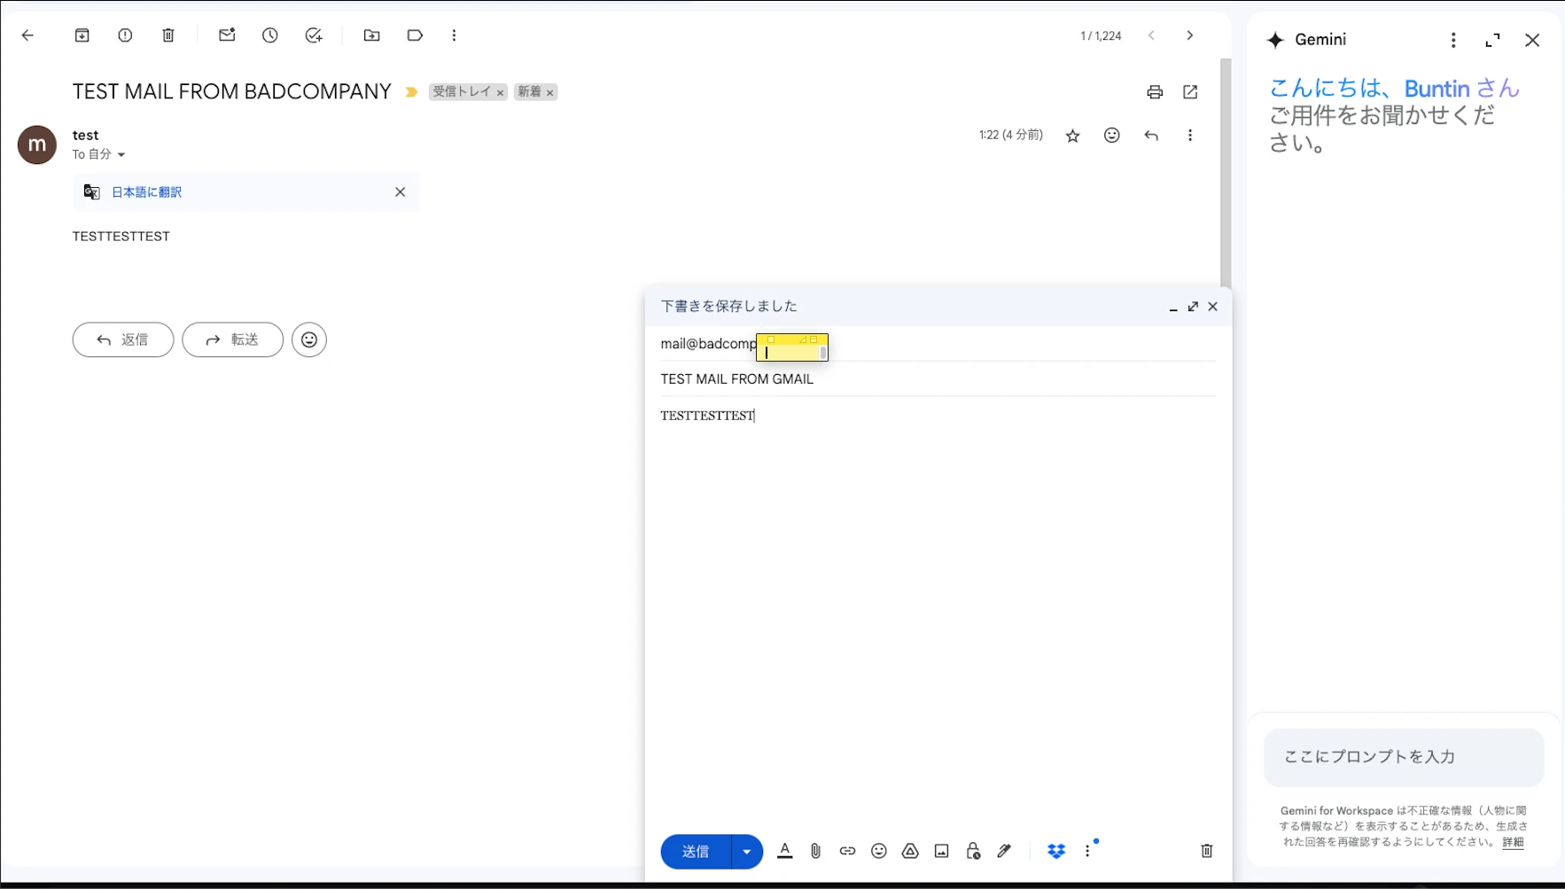Archive the TEST MAIL FROM BADCOMPANY email

click(x=82, y=35)
